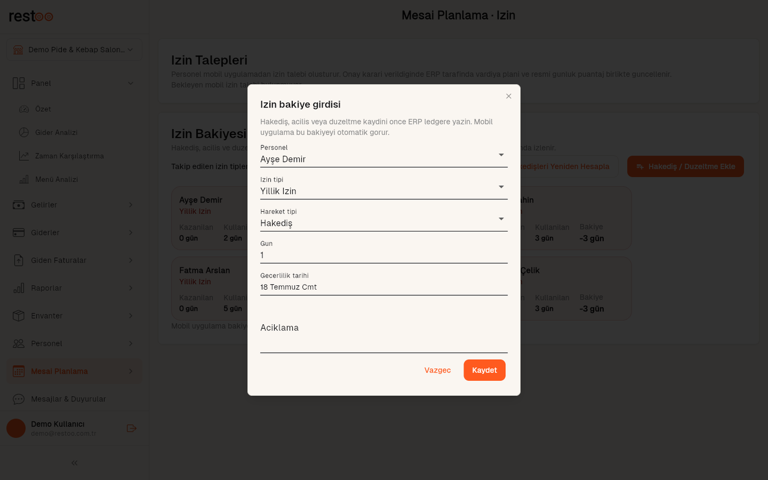Click the logout icon beside Demo Kullanıcı

131,428
